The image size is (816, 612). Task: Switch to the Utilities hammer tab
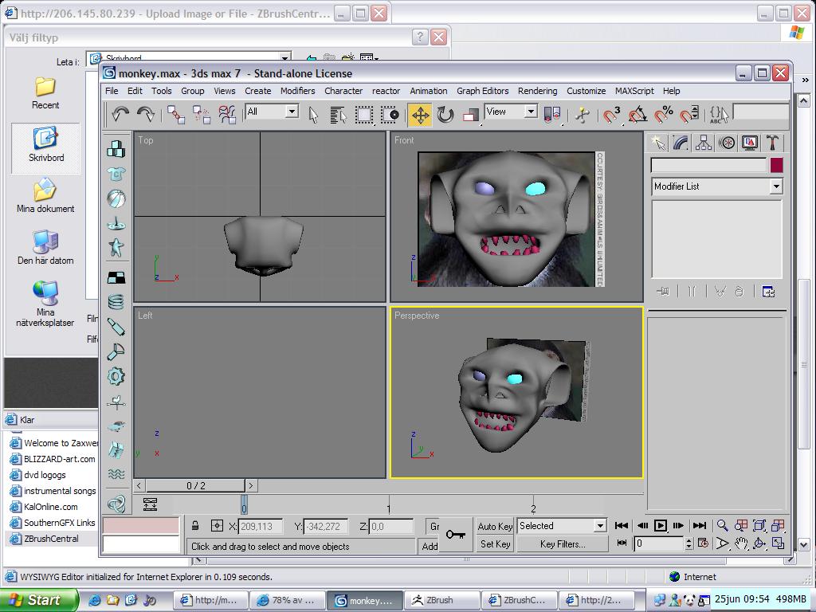773,143
